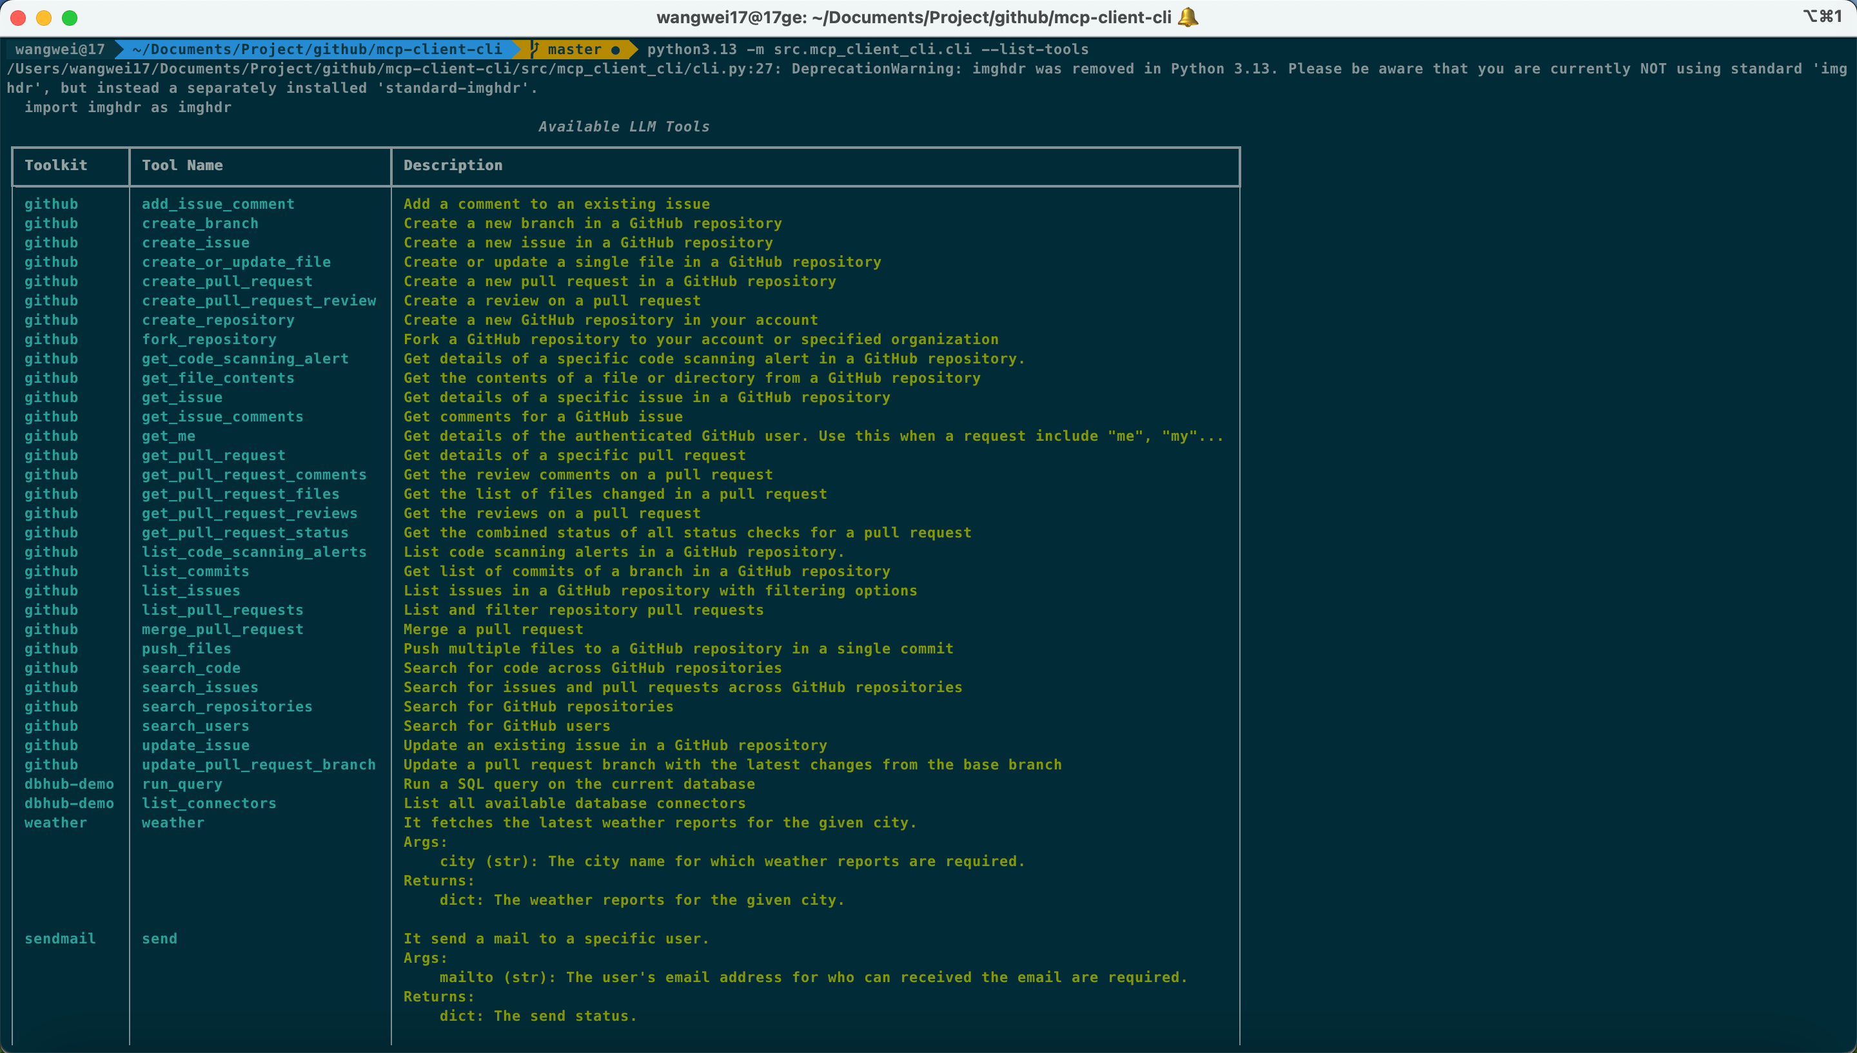Viewport: 1857px width, 1053px height.
Task: Click the 'city (str)' argument line
Action: pyautogui.click(x=732, y=862)
